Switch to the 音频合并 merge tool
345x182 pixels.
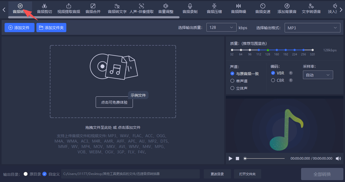pos(93,8)
